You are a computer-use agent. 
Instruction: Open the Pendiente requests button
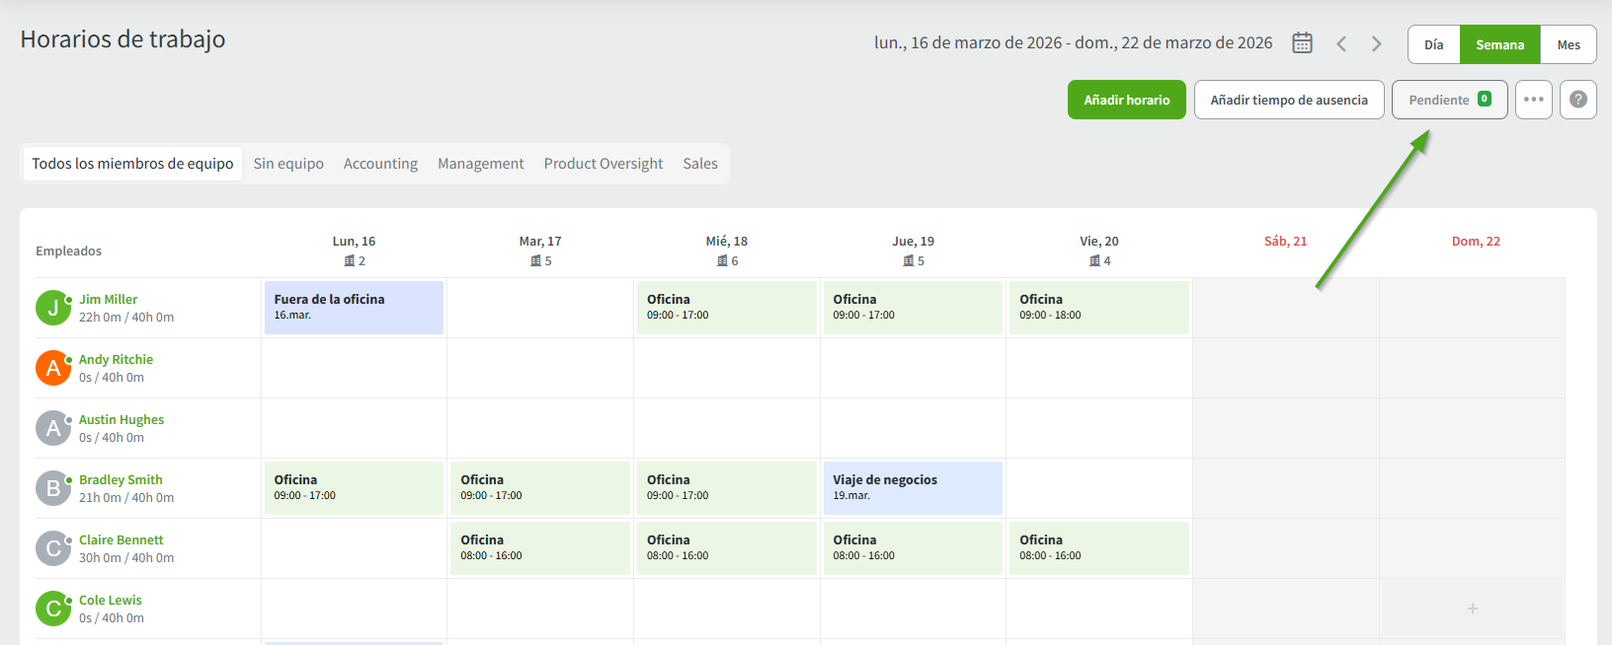coord(1448,100)
